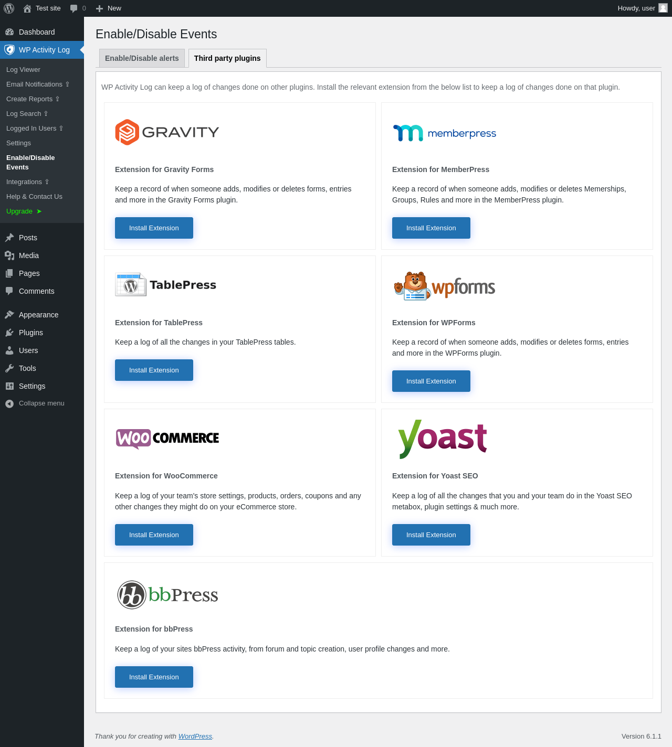Click the Users person icon
This screenshot has height=747, width=672.
9,350
